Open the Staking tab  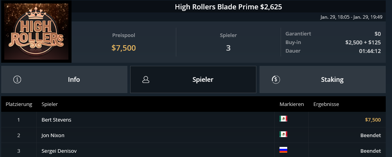pos(322,79)
